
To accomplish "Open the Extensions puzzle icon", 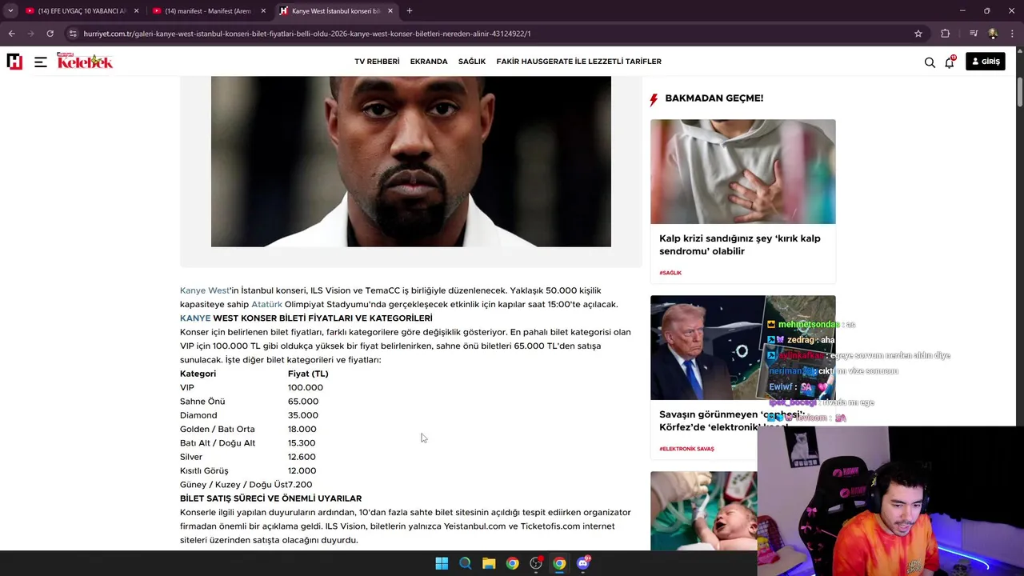I will point(946,34).
